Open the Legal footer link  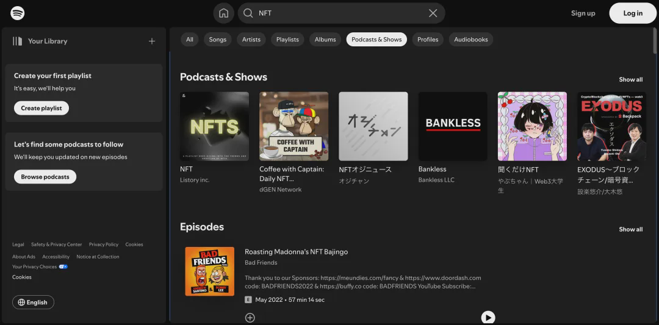(18, 245)
